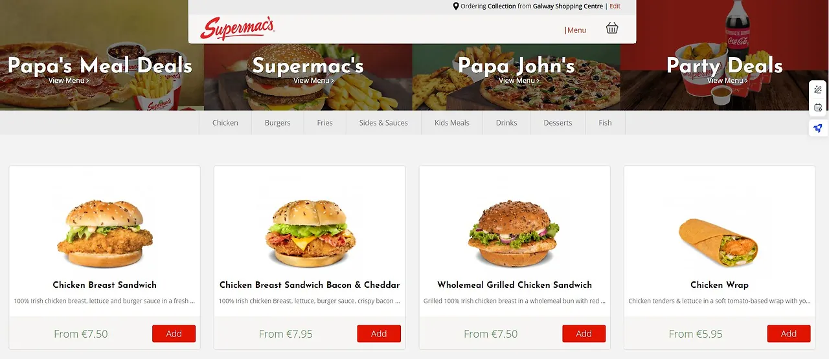The width and height of the screenshot is (829, 359).
Task: Open the Menu link in header
Action: point(576,30)
